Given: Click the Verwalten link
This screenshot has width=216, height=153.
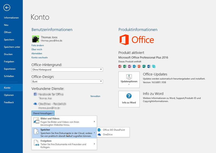Looking at the screenshot, I should coord(95,96).
